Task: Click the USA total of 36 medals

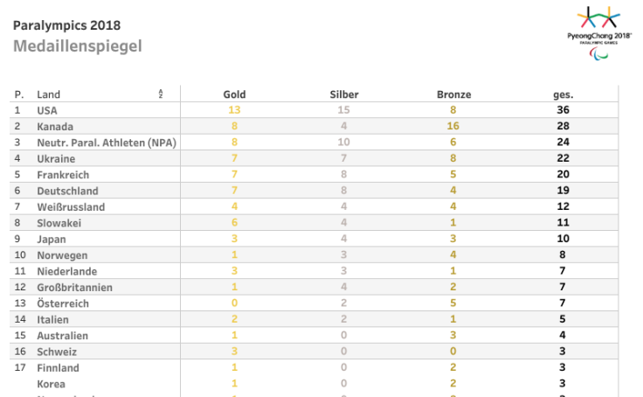Action: 563,110
